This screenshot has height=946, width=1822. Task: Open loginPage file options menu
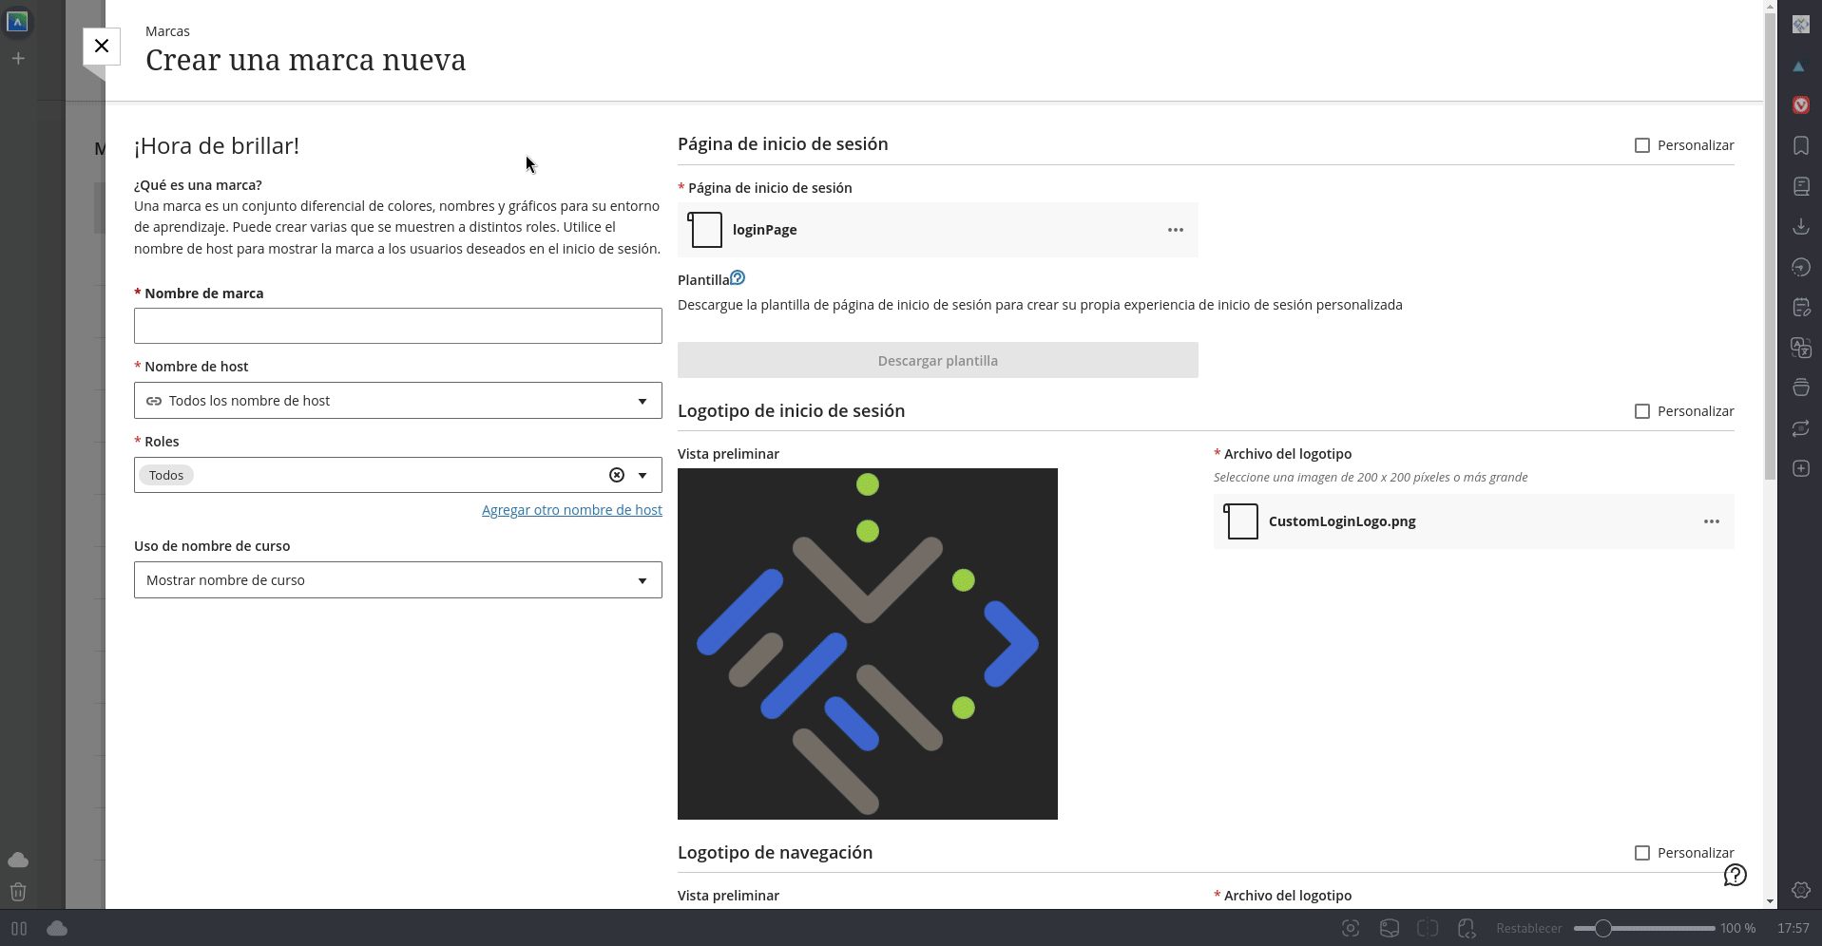tap(1176, 230)
